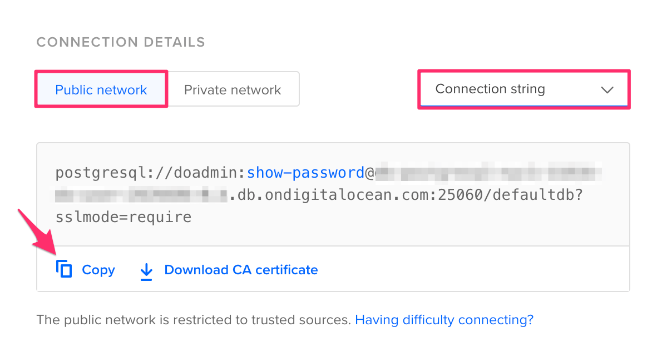Click the copy-to-clipboard icon beside Copy
Image resolution: width=662 pixels, height=362 pixels.
tap(64, 269)
